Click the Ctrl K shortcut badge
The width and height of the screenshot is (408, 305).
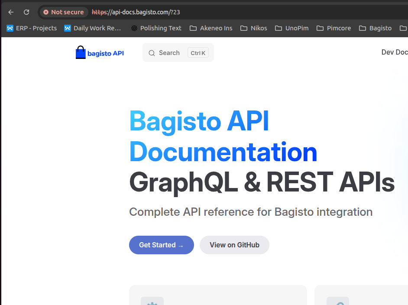click(198, 53)
